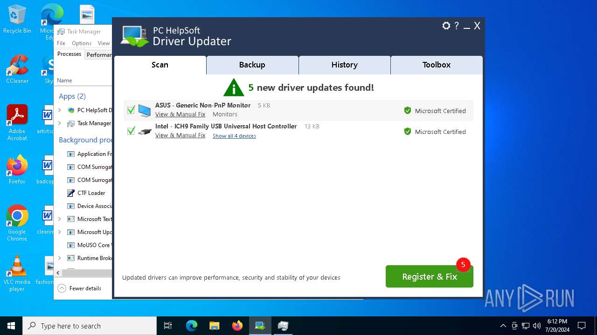The width and height of the screenshot is (597, 335).
Task: Uncheck the ASUS Generic Non-PnP Monitor driver
Action: [x=131, y=110]
